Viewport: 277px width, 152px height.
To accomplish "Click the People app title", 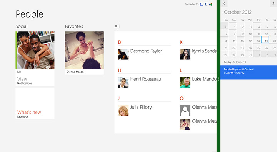I will point(29,14).
